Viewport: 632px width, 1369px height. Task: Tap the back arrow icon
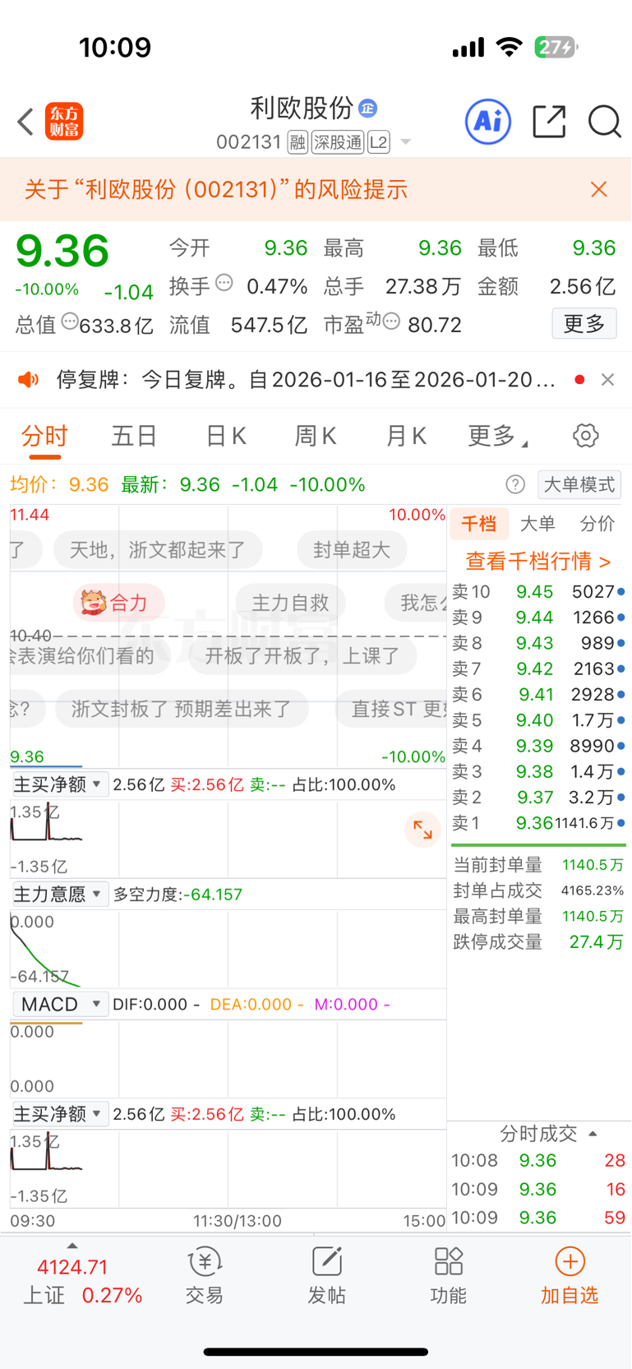(x=25, y=122)
